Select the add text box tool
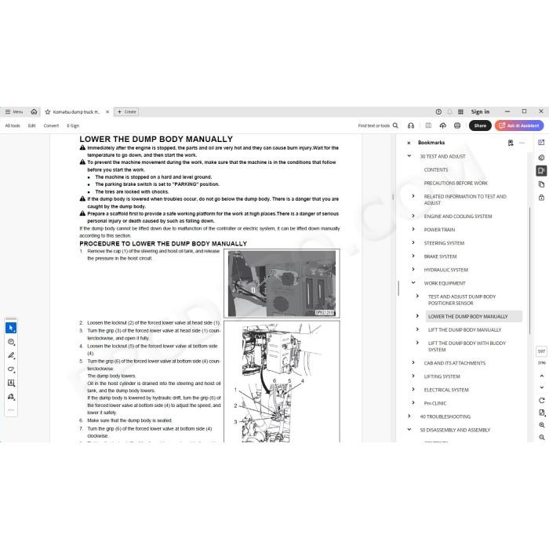Image resolution: width=549 pixels, height=549 pixels. coord(11,383)
